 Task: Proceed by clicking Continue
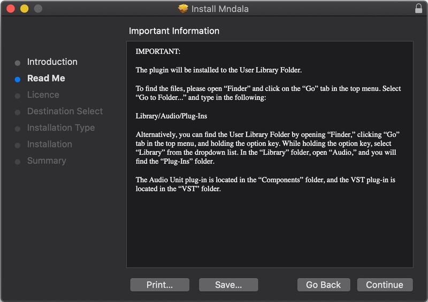click(x=384, y=285)
